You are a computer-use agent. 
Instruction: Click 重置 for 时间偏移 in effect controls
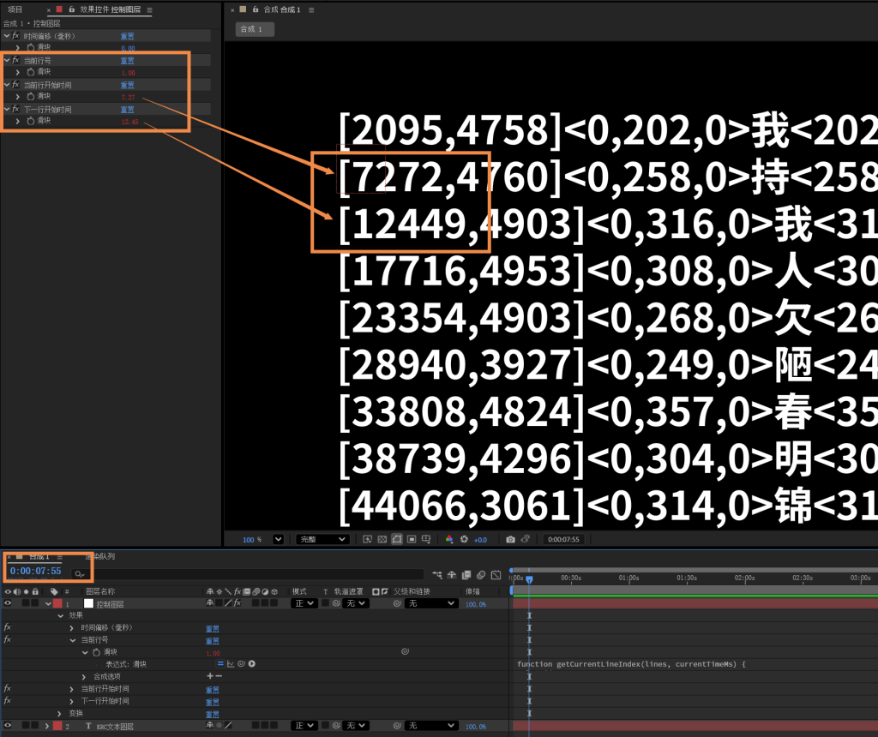[x=127, y=36]
